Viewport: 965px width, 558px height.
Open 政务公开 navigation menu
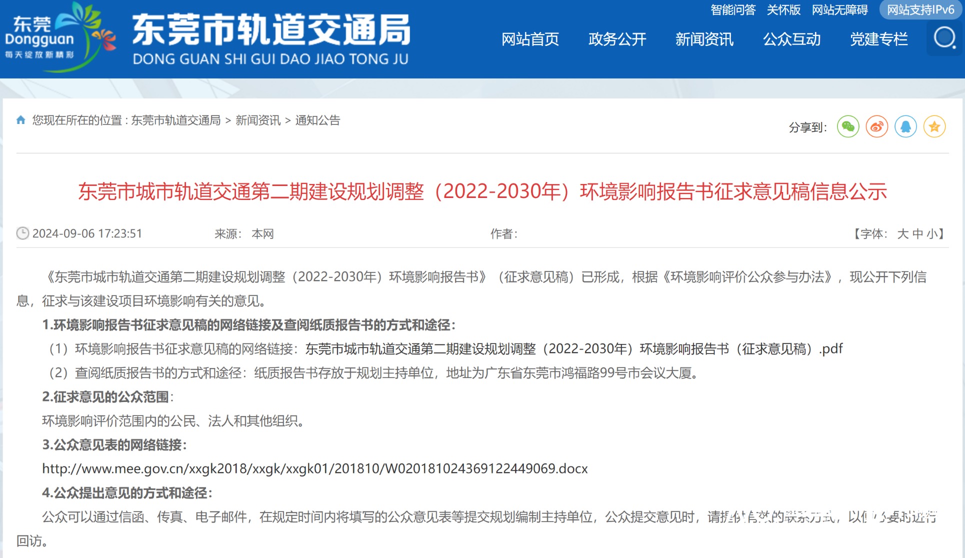tap(617, 39)
